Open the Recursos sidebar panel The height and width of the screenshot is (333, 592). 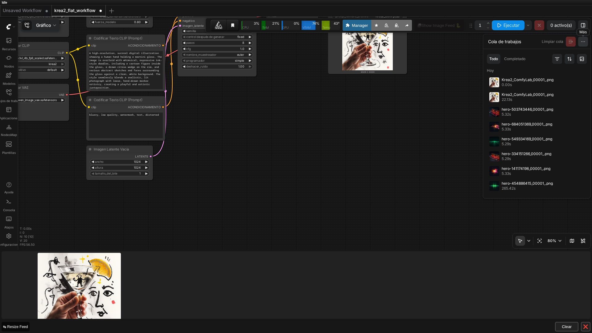9,44
